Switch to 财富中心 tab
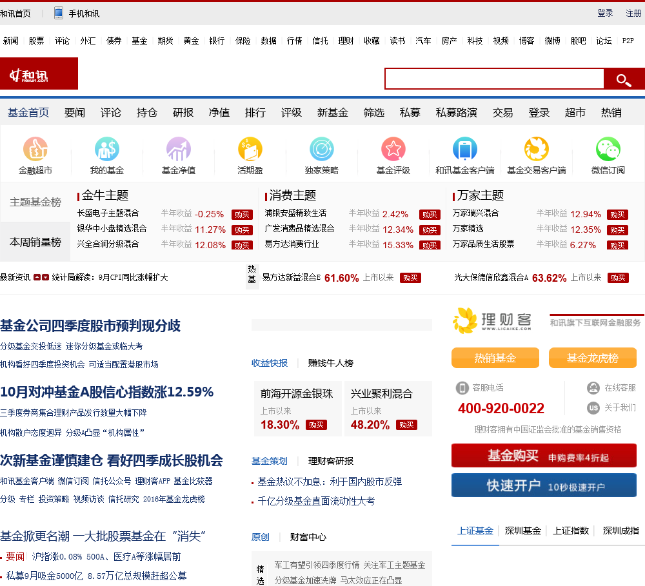This screenshot has height=586, width=645. (x=308, y=537)
